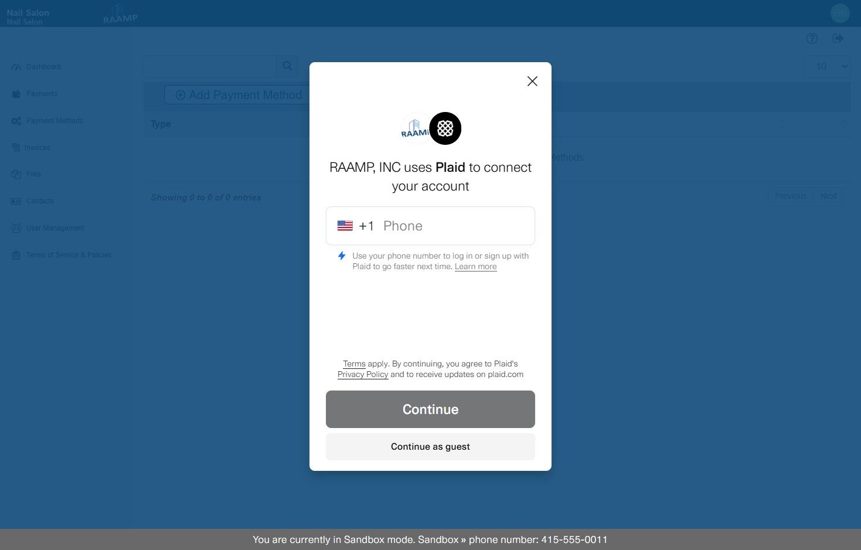Open Payment Methods sidebar item

[x=55, y=121]
